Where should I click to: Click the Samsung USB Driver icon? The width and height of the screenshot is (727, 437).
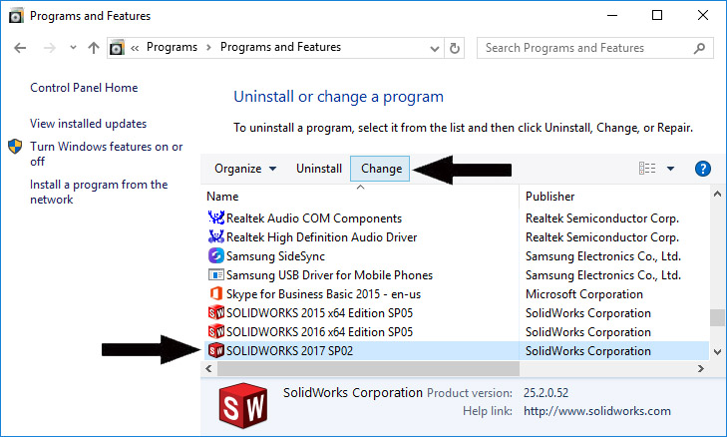pyautogui.click(x=216, y=274)
